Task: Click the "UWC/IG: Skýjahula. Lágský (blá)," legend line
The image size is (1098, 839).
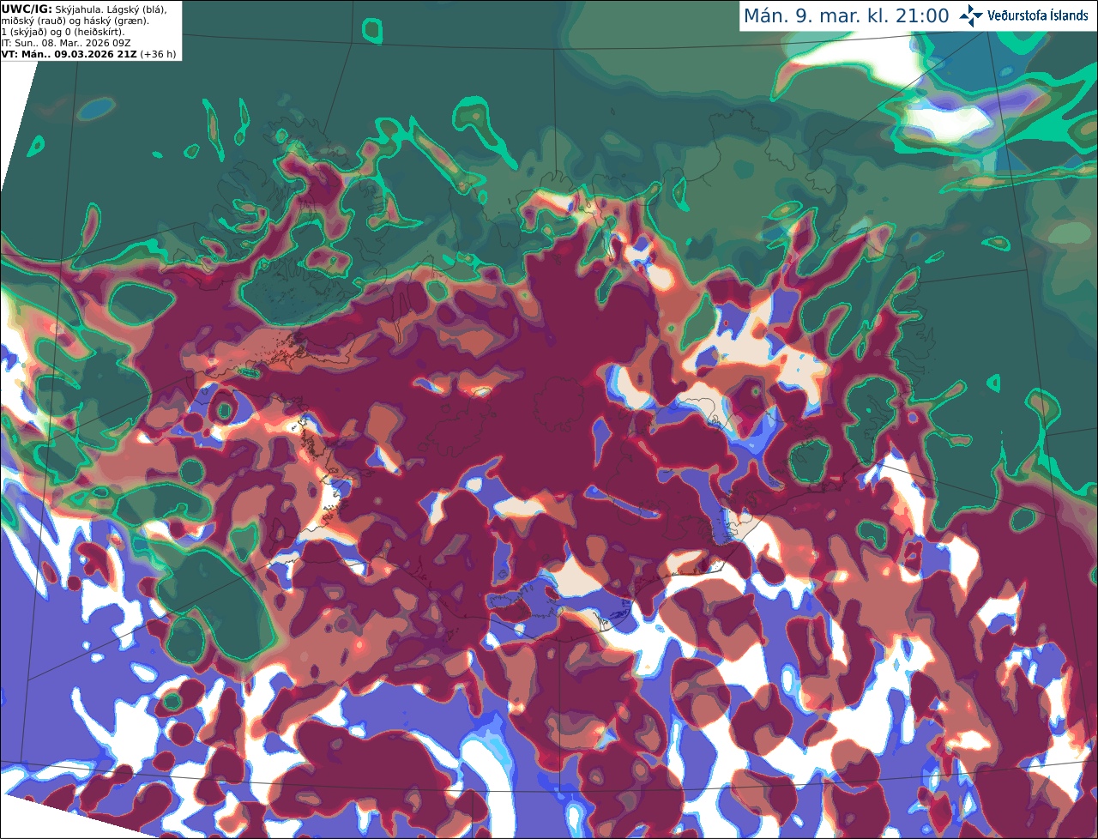Action: [84, 9]
